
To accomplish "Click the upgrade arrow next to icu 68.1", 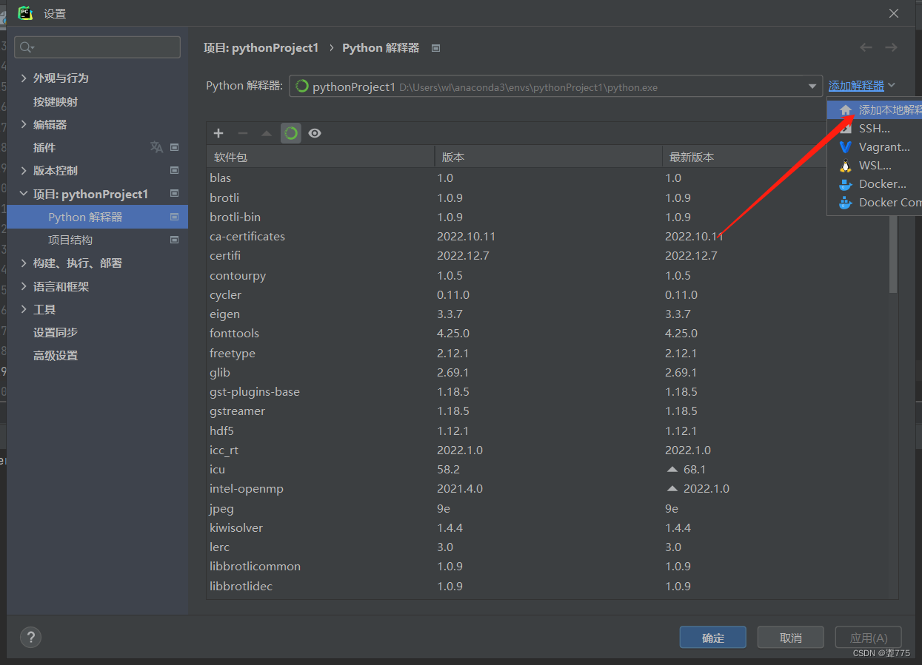I will click(x=672, y=470).
